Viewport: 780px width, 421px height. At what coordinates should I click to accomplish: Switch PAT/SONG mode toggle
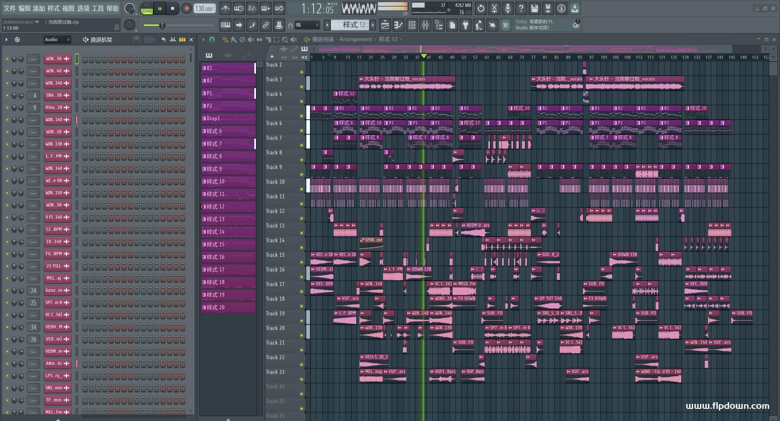[x=147, y=9]
